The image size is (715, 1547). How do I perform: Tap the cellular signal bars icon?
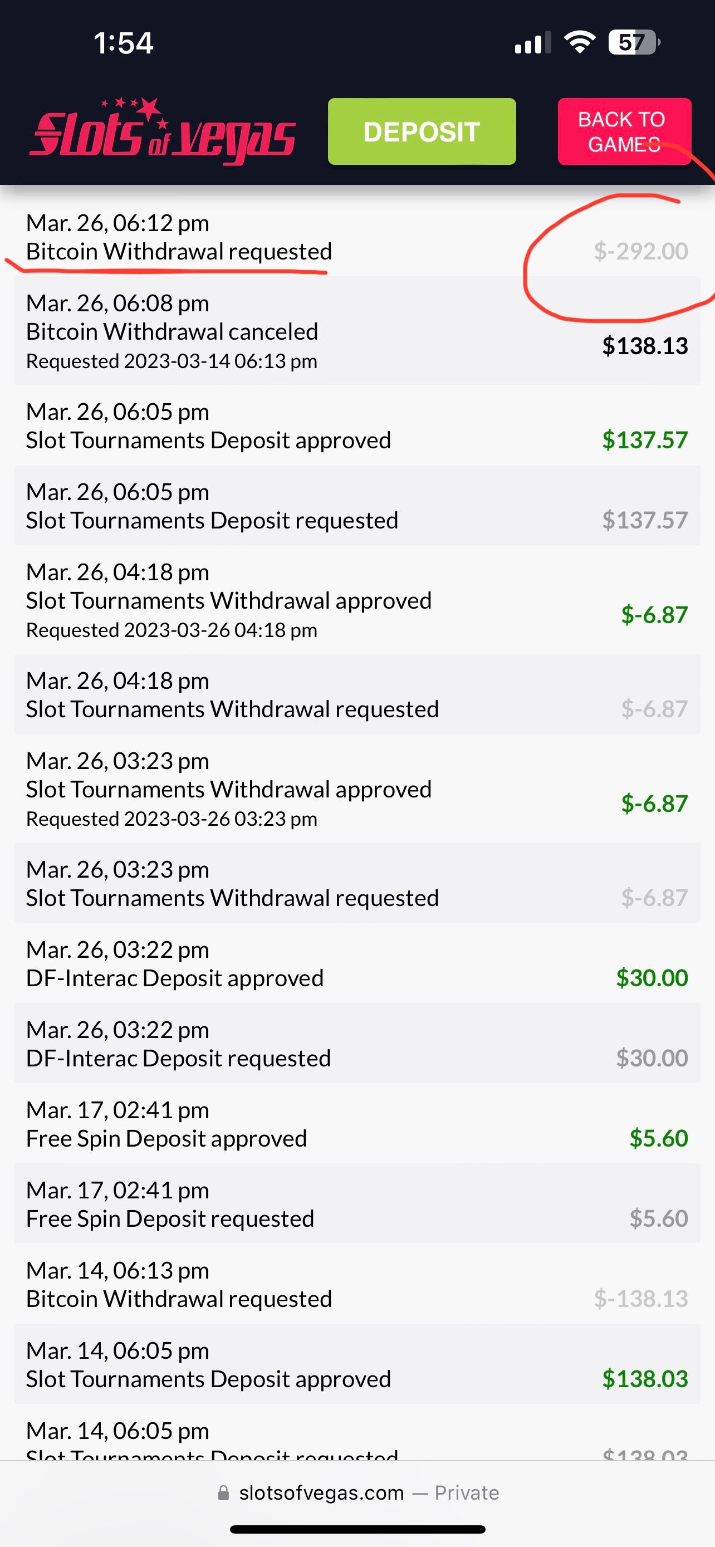[532, 44]
